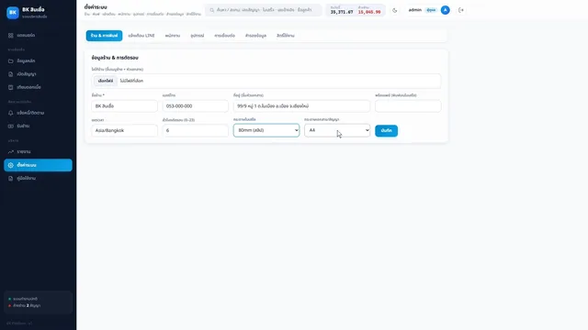This screenshot has height=330, width=588.
Task: Open the cash payment icon sidebar item
Action: pyautogui.click(x=38, y=126)
